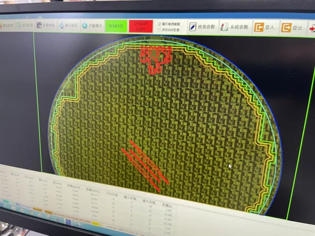Select the red scratch defect outline on wafer
The height and width of the screenshot is (236, 315).
(145, 165)
